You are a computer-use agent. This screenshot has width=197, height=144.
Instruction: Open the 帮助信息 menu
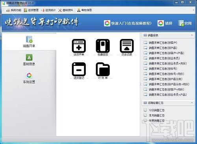click(x=84, y=10)
